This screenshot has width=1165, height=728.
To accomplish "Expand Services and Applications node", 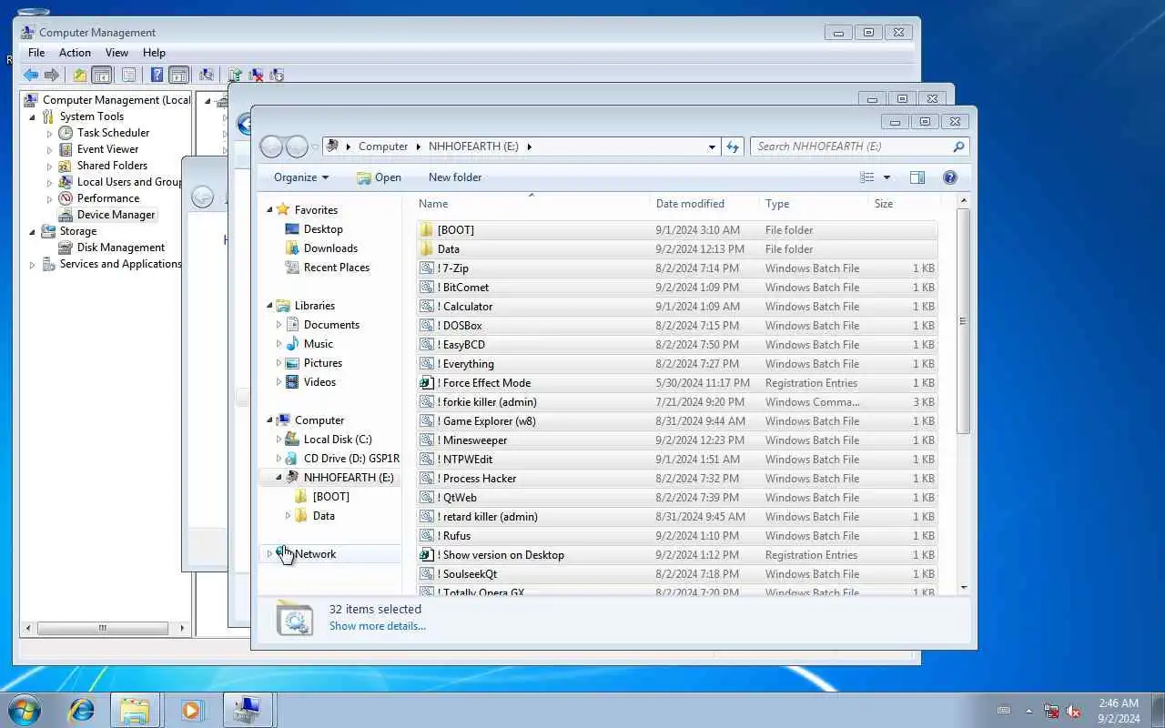I will pos(33,265).
